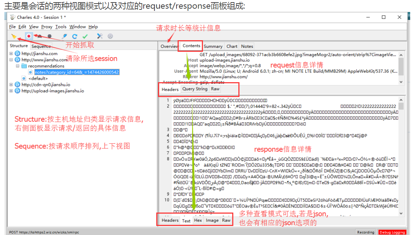
Task: Switch to the Sequence tab
Action: pos(41,46)
